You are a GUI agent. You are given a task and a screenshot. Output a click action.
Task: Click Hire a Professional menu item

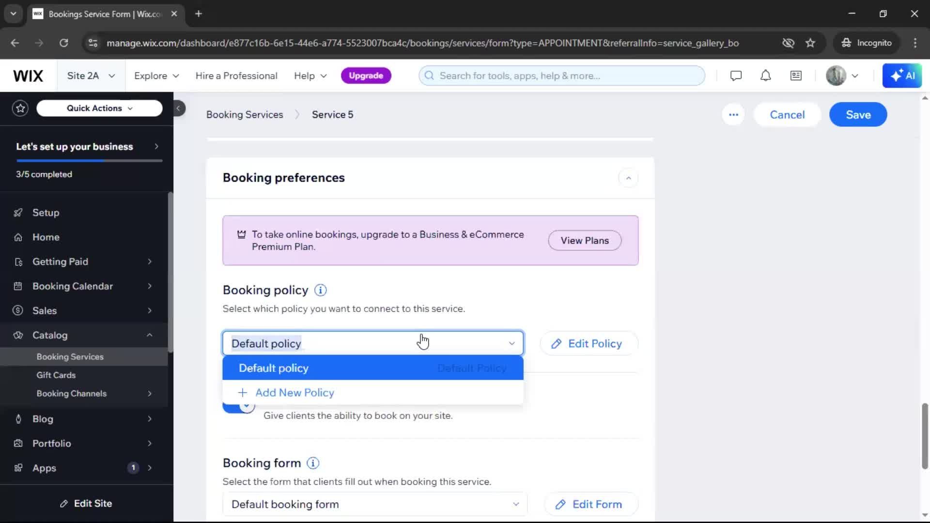tap(236, 76)
